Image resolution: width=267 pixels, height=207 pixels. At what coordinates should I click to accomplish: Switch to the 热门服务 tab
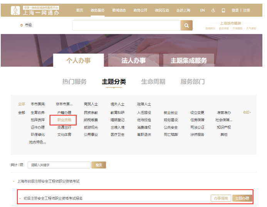[74, 82]
